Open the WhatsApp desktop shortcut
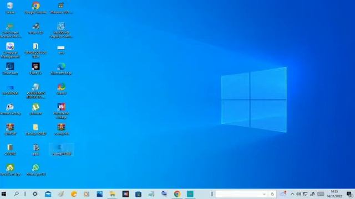Screen dimensions: 355x199 coord(35,170)
